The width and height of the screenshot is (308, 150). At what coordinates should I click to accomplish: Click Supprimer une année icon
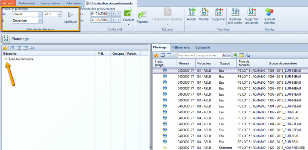coord(251,12)
